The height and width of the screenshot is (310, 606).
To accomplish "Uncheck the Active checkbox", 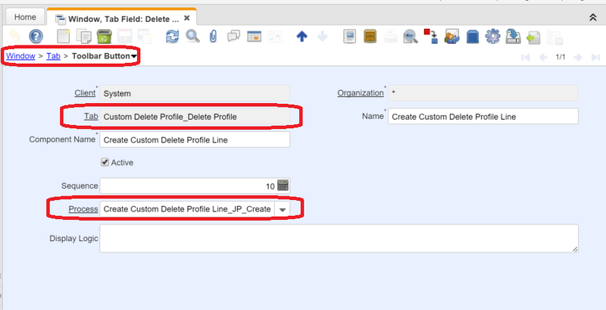I will 105,162.
